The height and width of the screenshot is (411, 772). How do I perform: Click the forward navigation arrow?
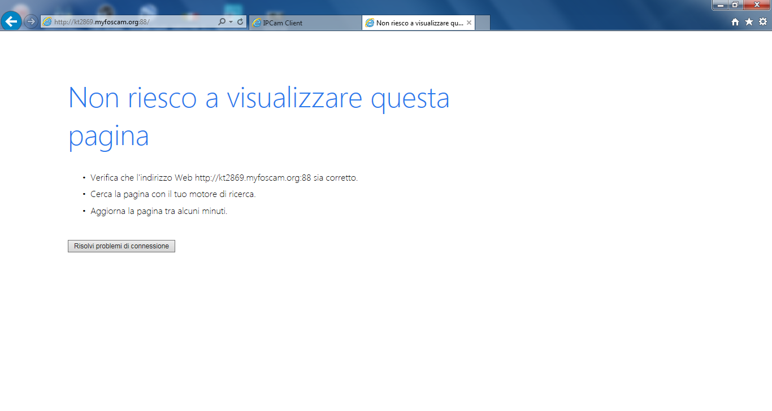[x=31, y=21]
